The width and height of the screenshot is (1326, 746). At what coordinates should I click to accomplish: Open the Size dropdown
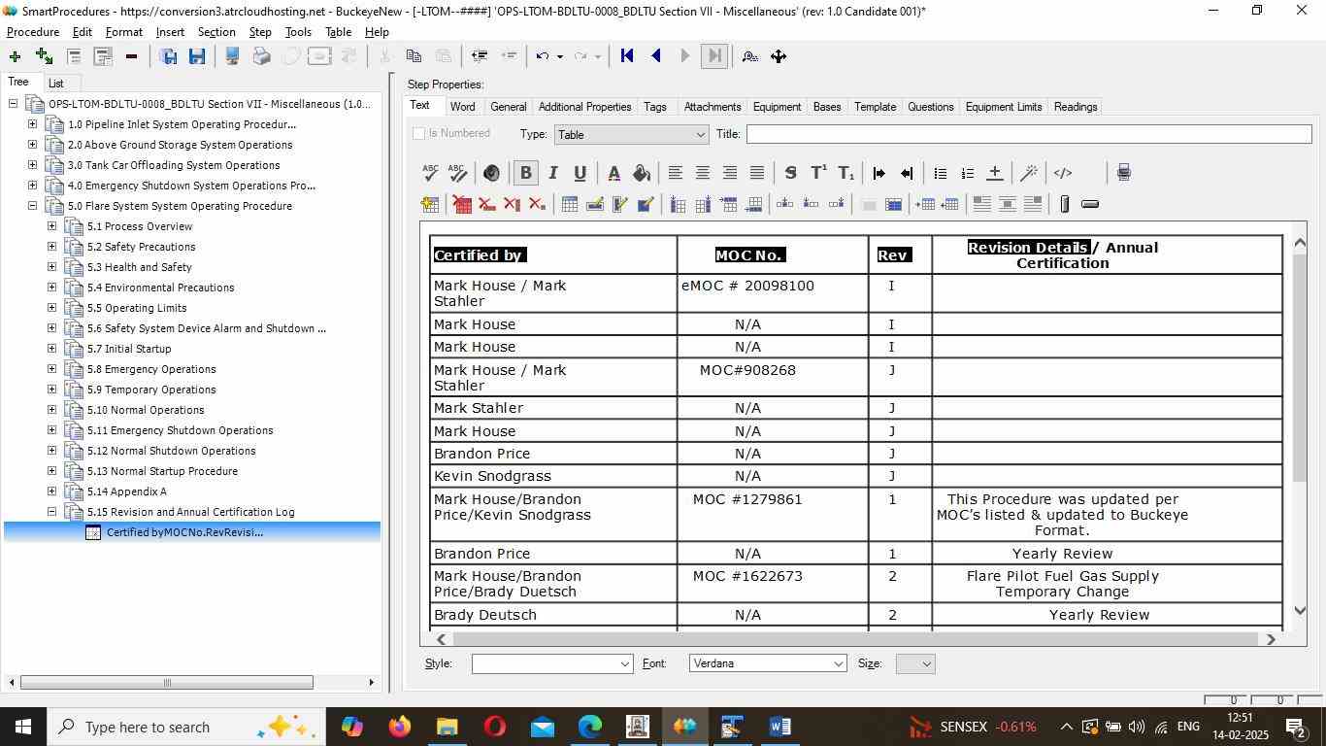coord(915,663)
